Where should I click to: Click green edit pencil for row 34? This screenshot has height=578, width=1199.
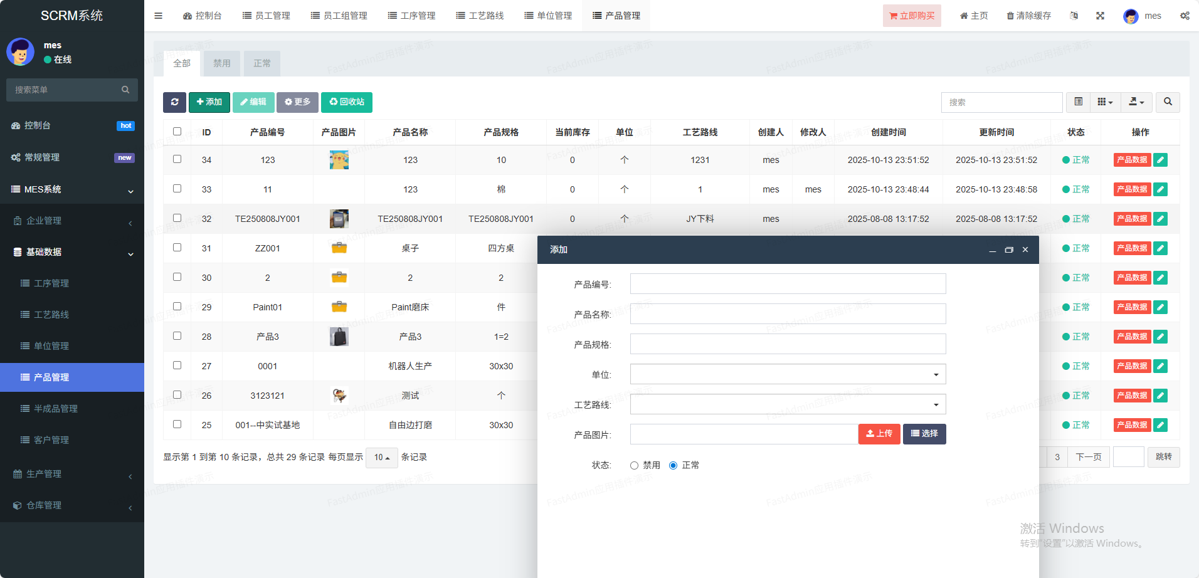[x=1161, y=160]
